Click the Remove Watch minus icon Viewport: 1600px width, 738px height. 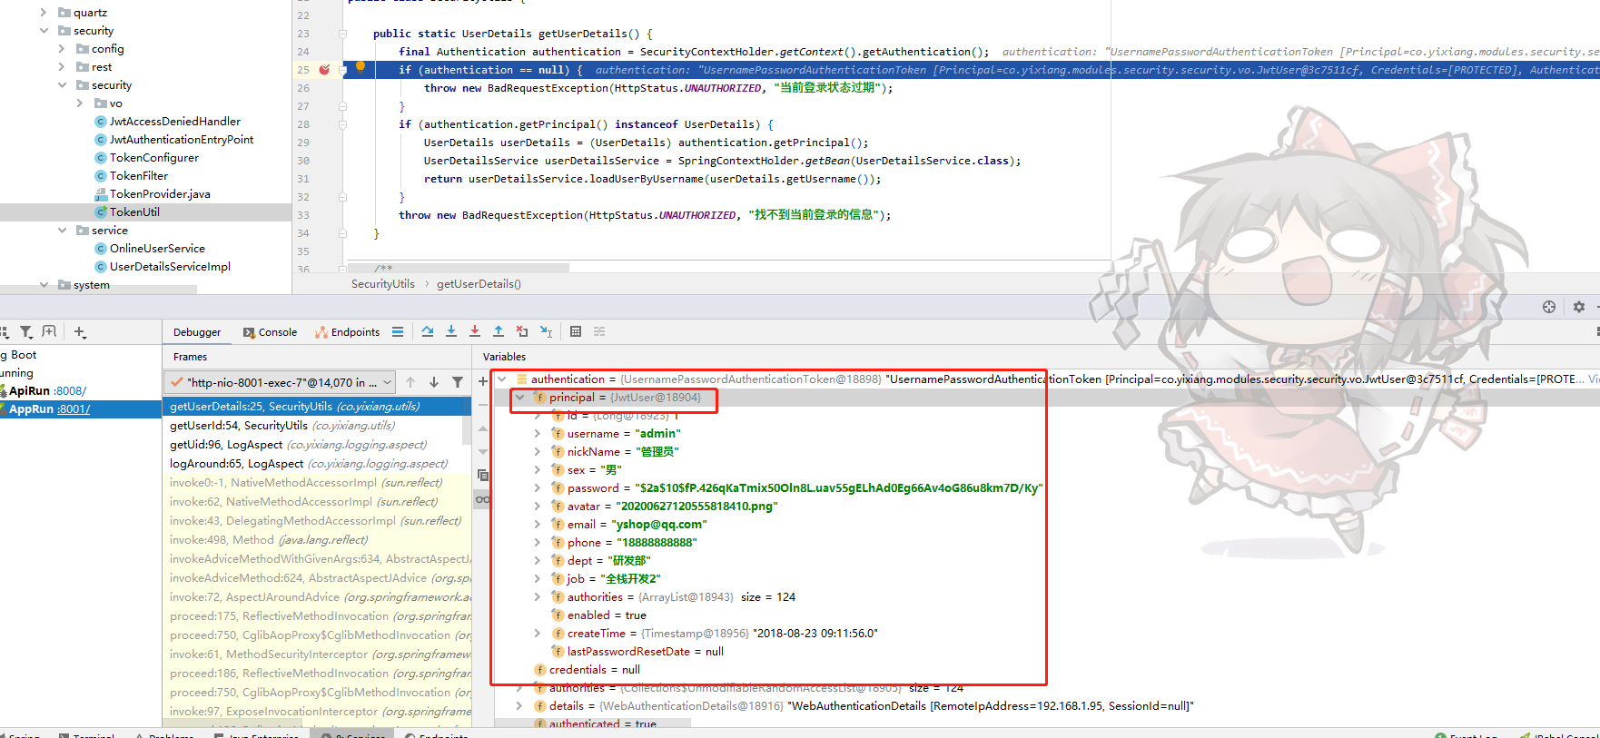483,405
